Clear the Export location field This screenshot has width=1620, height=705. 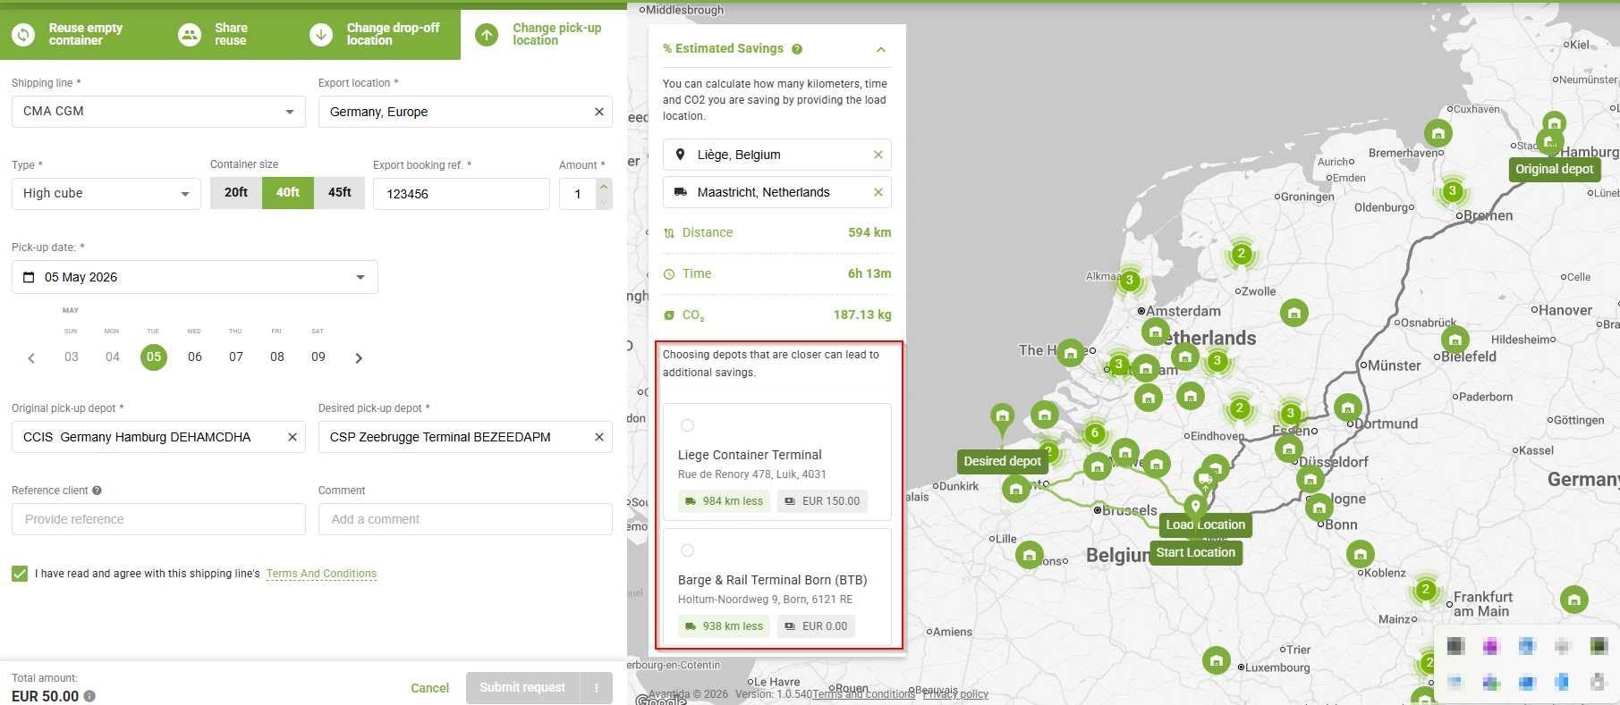pos(598,112)
